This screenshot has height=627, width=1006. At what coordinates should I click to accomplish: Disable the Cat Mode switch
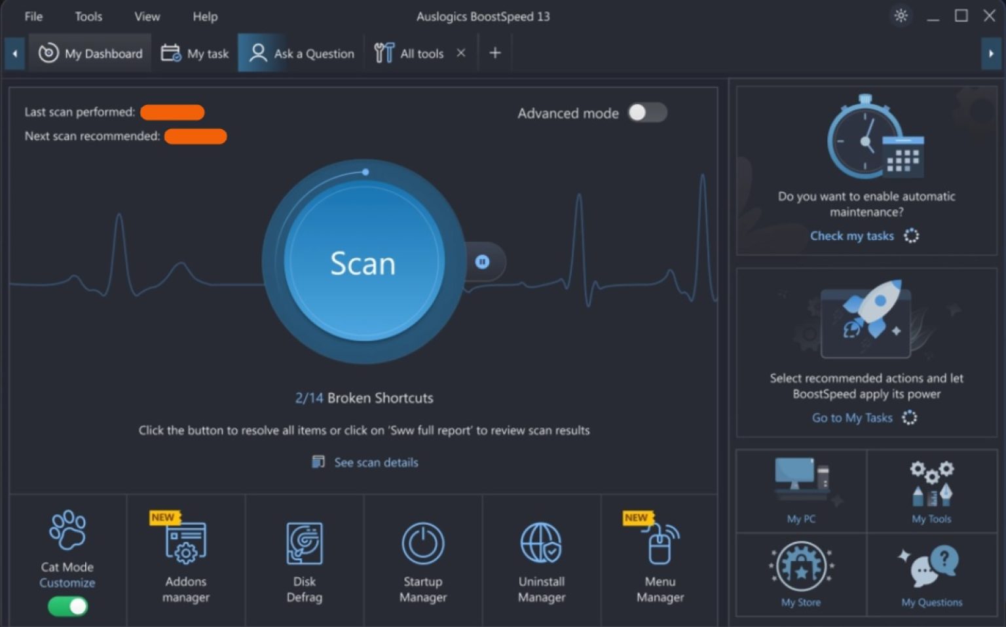[67, 607]
